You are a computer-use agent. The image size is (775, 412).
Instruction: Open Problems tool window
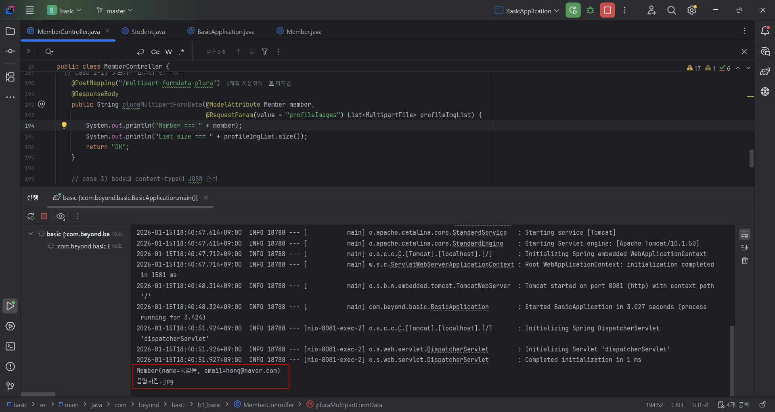10,366
